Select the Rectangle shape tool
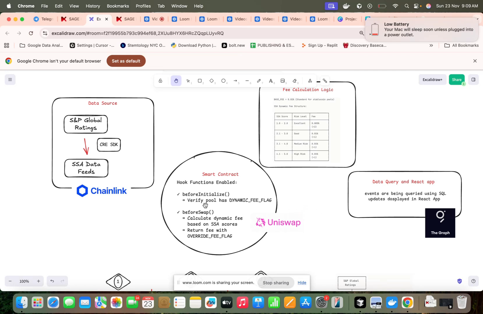 (200, 81)
